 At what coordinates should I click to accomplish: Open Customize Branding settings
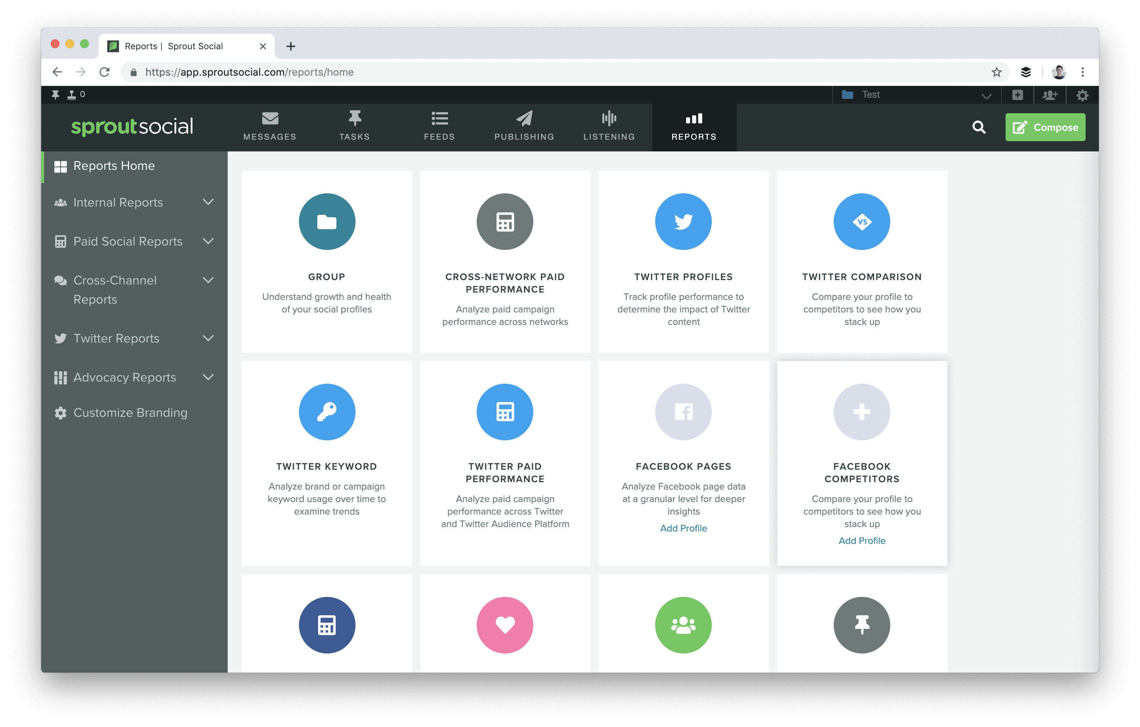pos(131,412)
